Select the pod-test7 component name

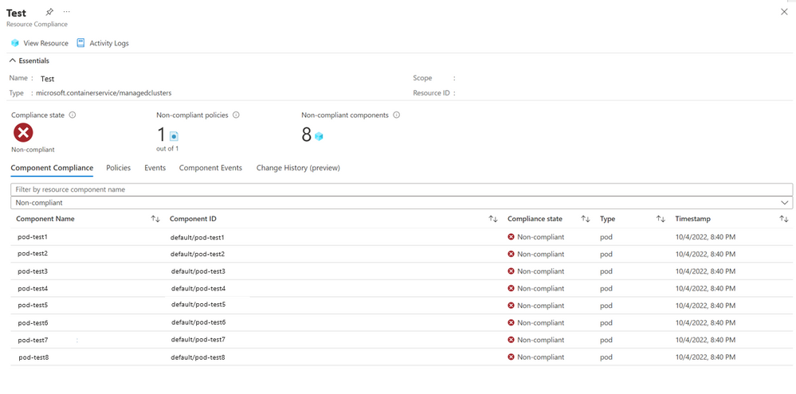(33, 340)
